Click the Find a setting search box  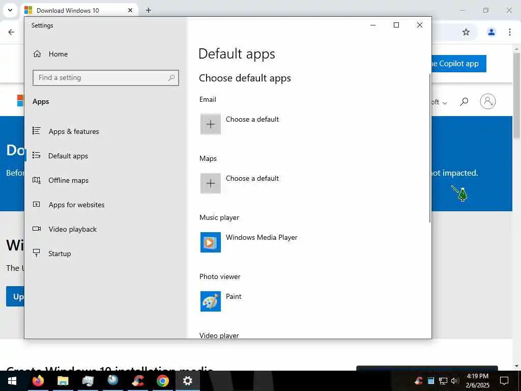point(106,78)
